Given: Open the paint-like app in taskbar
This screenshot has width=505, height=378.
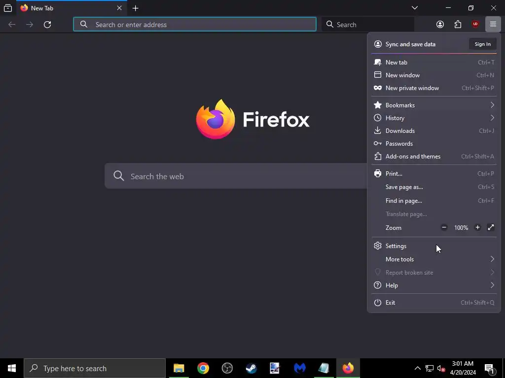Looking at the screenshot, I should pos(275,368).
